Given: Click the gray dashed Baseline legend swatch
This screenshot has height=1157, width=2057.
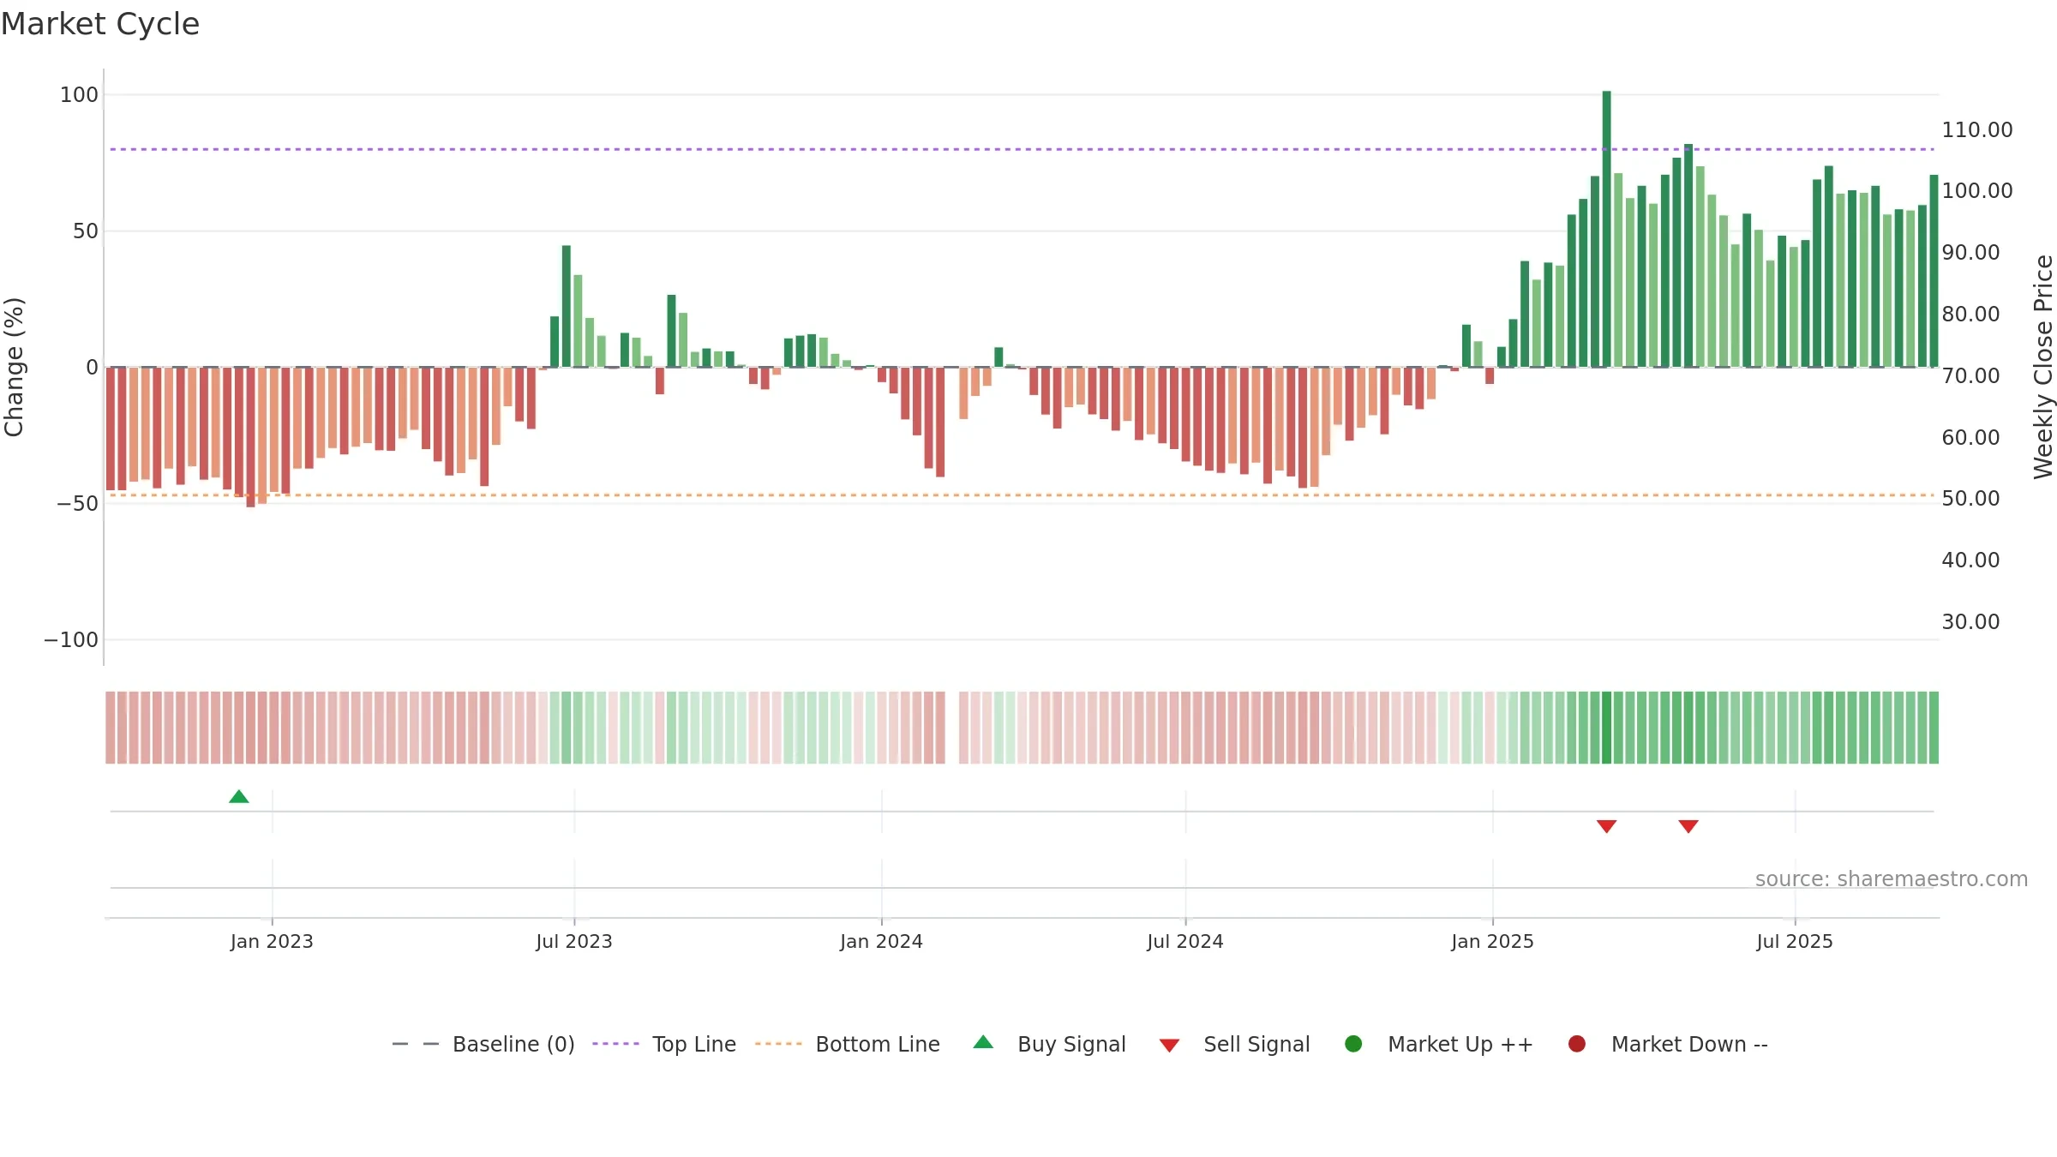Looking at the screenshot, I should 416,1044.
